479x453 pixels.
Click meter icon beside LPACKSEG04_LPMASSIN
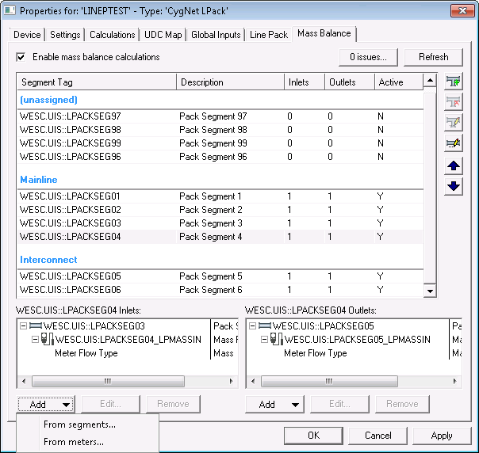point(48,339)
